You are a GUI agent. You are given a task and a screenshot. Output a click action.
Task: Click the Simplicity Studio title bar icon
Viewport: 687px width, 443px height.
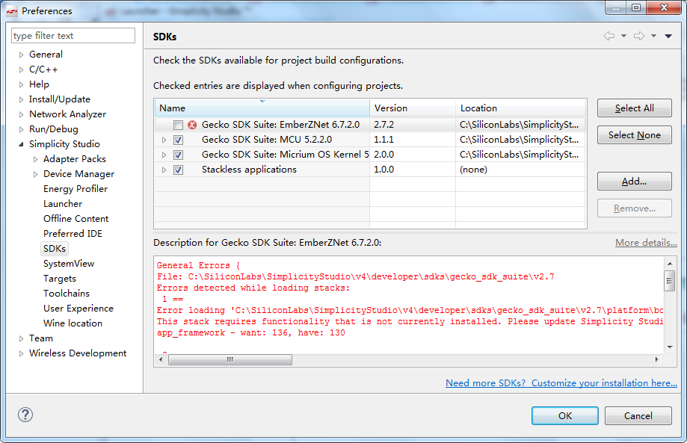(12, 11)
